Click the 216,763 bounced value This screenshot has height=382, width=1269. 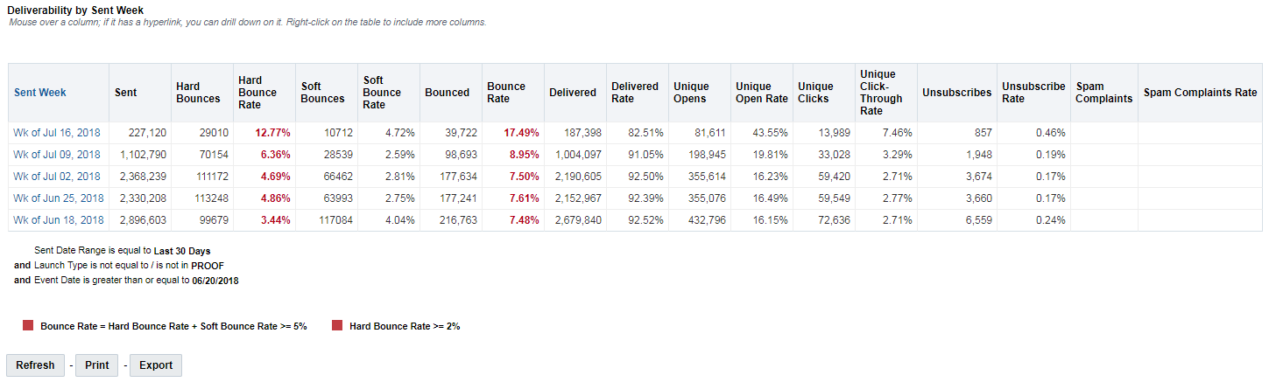(x=458, y=220)
